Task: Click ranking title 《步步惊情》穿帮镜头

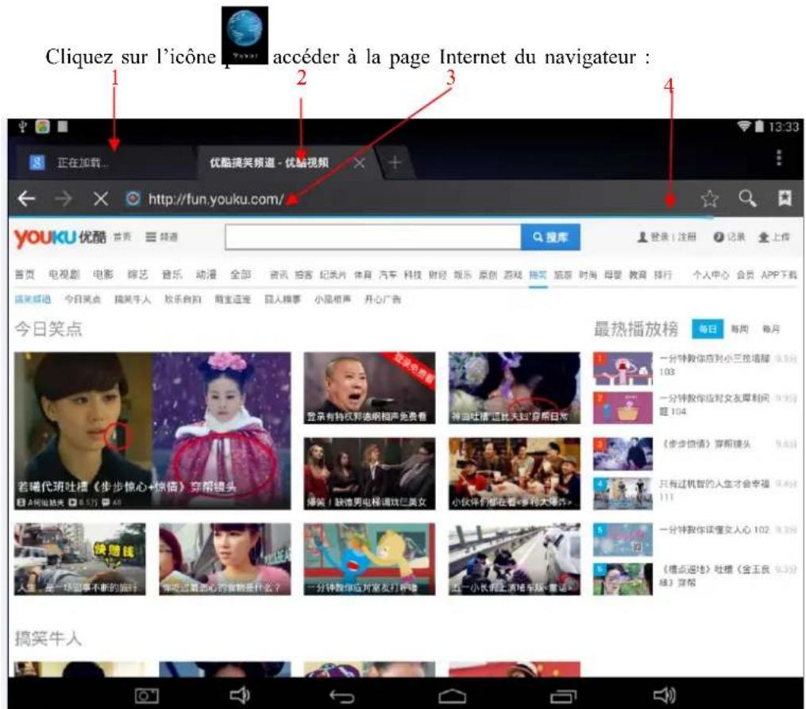Action: click(704, 444)
